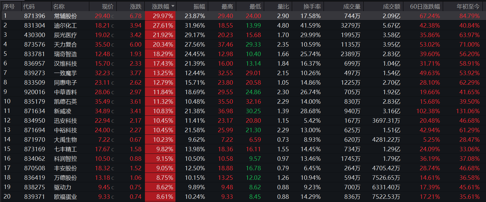
Task: Click the 'c' mark beside price 35.50
Action: point(113,45)
